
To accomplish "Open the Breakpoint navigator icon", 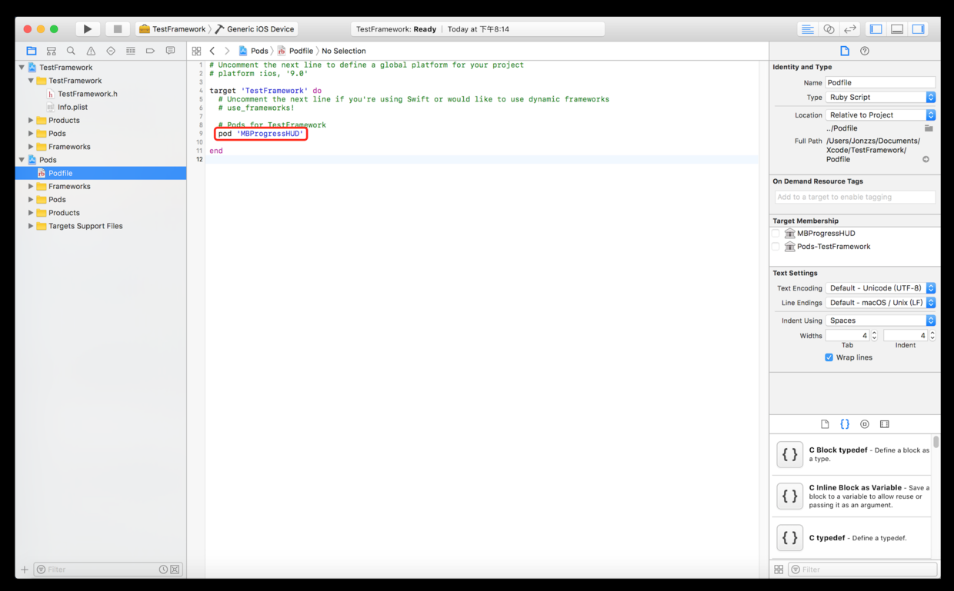I will point(150,51).
